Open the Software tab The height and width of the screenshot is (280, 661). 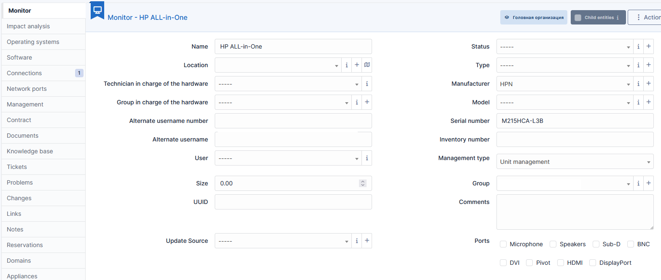point(43,57)
